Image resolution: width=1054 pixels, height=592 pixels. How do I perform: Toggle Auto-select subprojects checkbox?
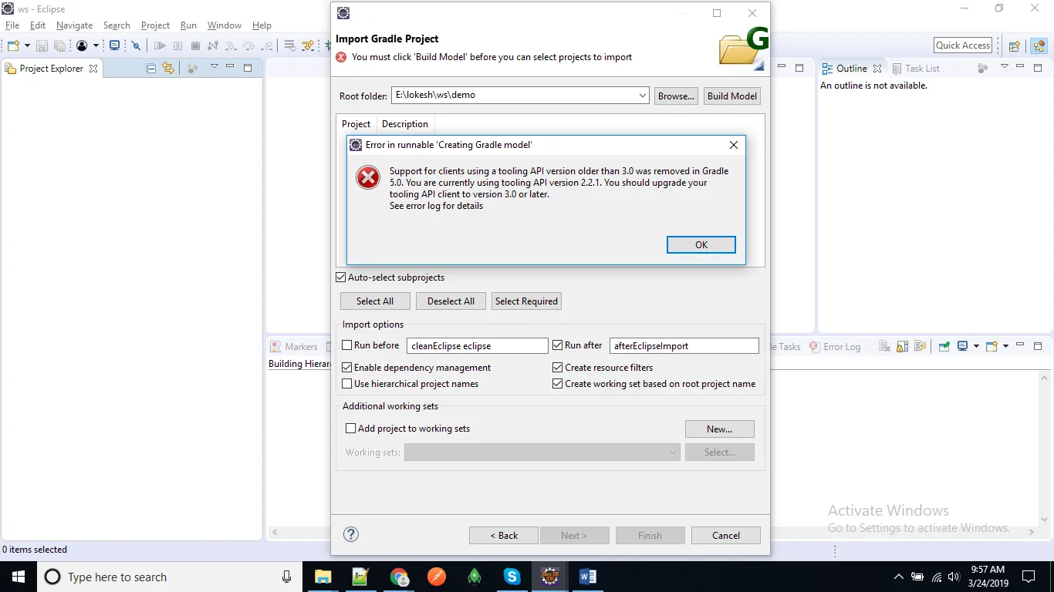pos(341,277)
